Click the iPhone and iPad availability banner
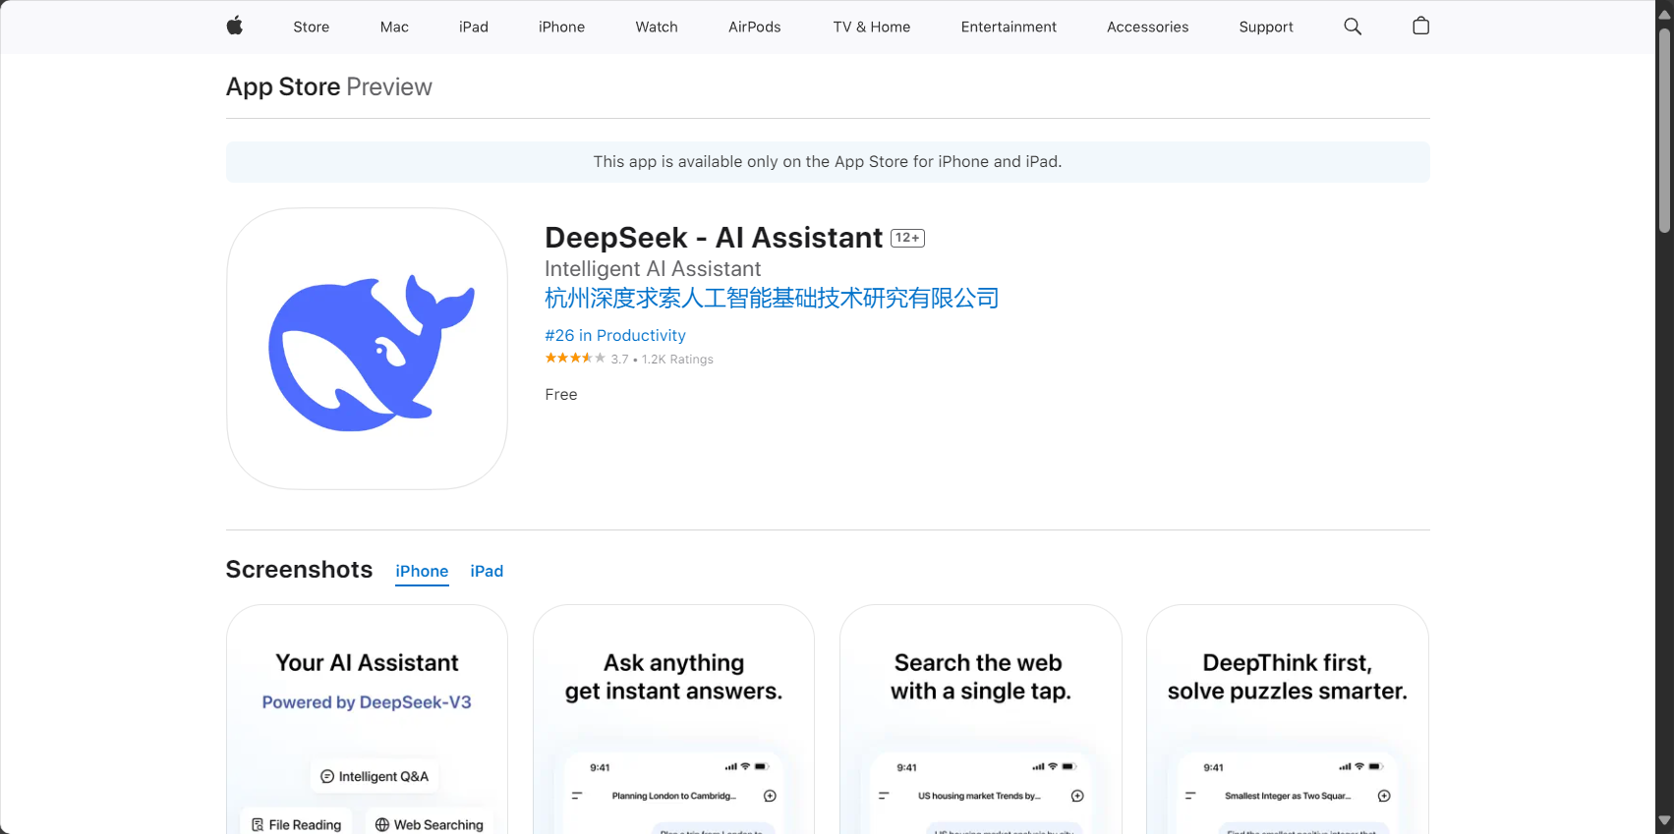Image resolution: width=1674 pixels, height=834 pixels. pyautogui.click(x=828, y=162)
